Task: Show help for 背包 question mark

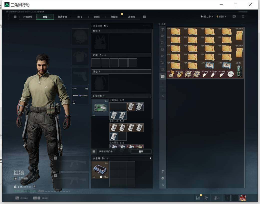Action: coord(99,72)
